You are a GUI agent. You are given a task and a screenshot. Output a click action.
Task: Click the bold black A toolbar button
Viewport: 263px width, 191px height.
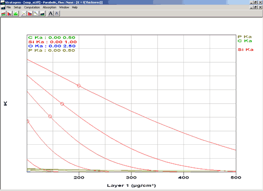50,13
